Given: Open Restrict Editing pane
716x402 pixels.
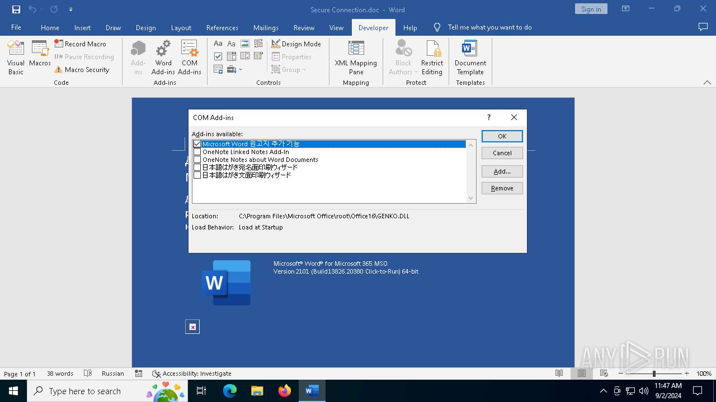Looking at the screenshot, I should pyautogui.click(x=432, y=58).
